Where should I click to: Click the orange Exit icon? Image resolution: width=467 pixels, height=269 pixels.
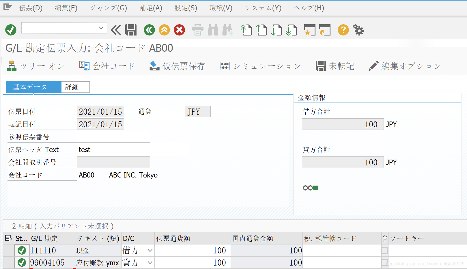(x=164, y=30)
